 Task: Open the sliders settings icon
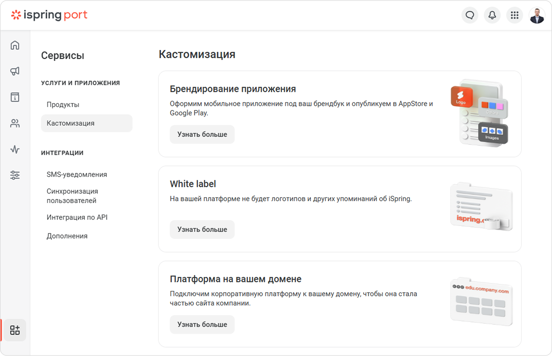coord(15,175)
